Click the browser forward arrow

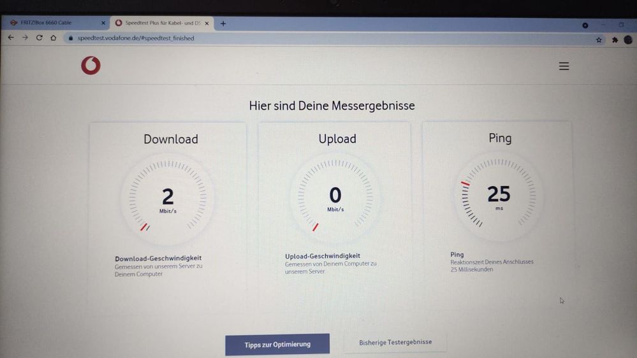tap(26, 38)
